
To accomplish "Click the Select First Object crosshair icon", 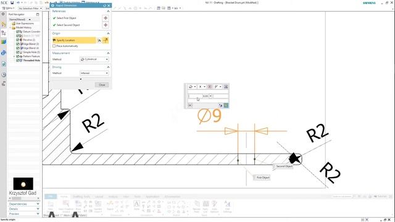I will pyautogui.click(x=106, y=18).
